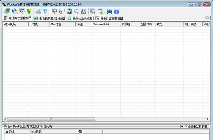Click the monitor screen toolbar icon
Screen dimensions: 213x140
tap(55, 11)
